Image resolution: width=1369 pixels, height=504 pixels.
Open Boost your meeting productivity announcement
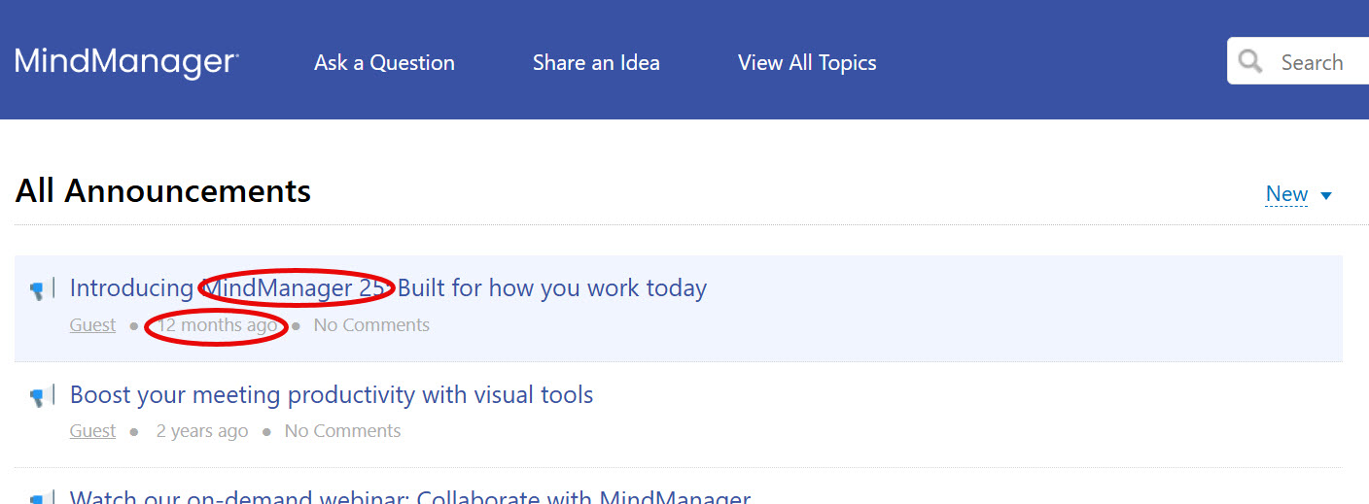[332, 395]
